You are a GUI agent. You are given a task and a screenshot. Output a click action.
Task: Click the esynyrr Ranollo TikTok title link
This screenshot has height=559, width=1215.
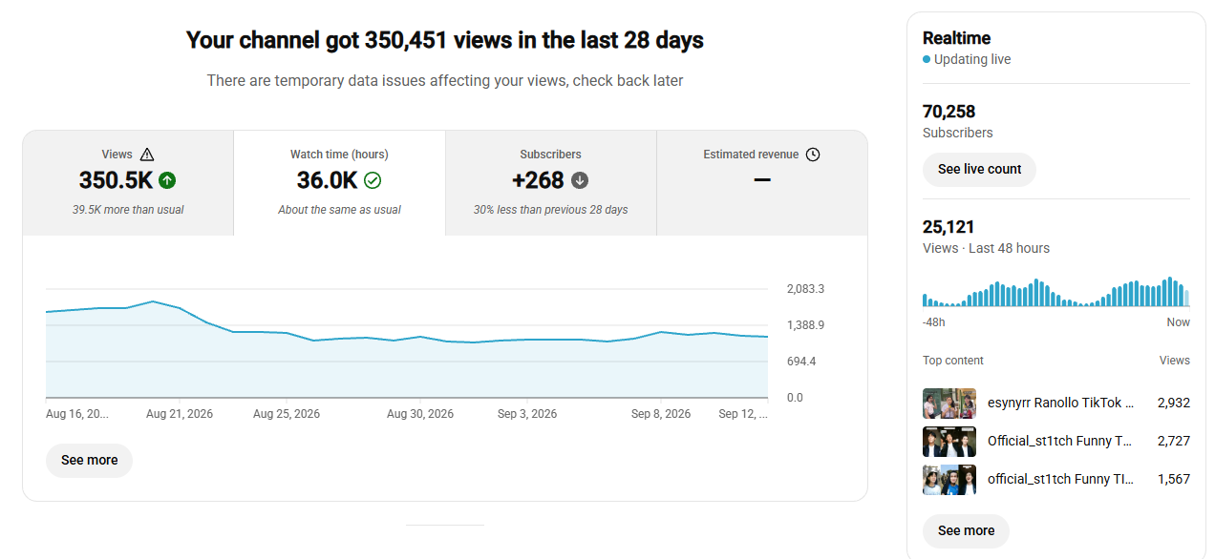[1060, 403]
